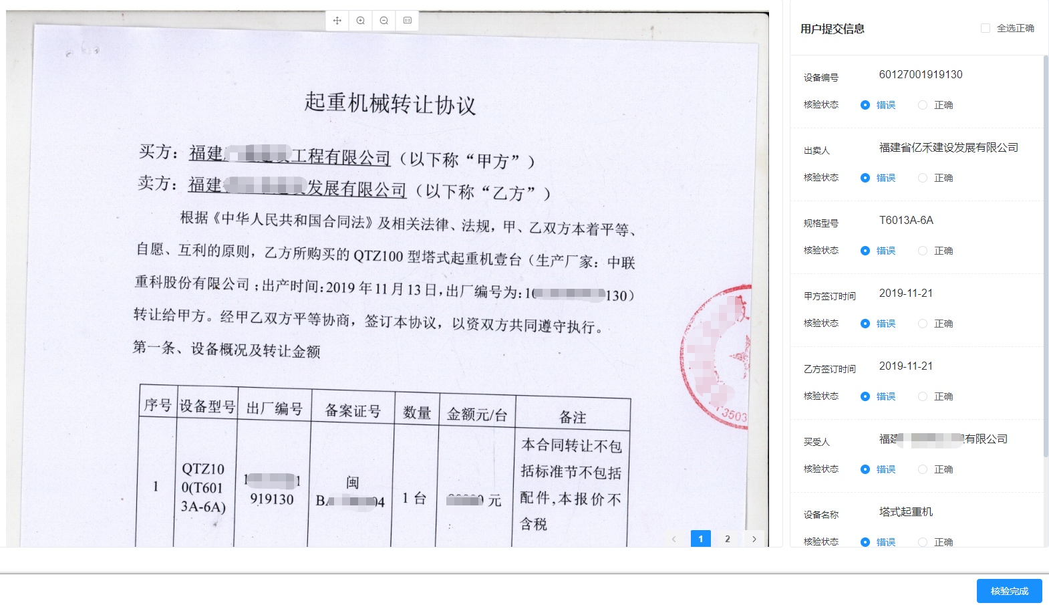Check the 全选正确 checkbox

(986, 28)
